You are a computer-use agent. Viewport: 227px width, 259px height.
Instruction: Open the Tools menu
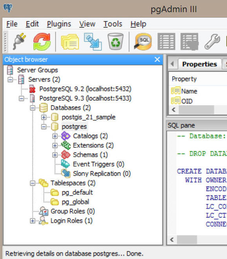pyautogui.click(x=113, y=24)
